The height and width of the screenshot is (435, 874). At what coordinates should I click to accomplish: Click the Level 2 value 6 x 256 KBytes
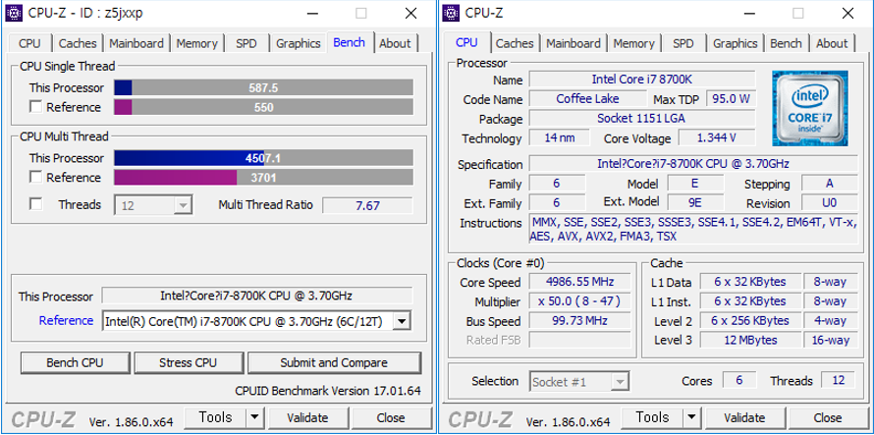(x=749, y=321)
